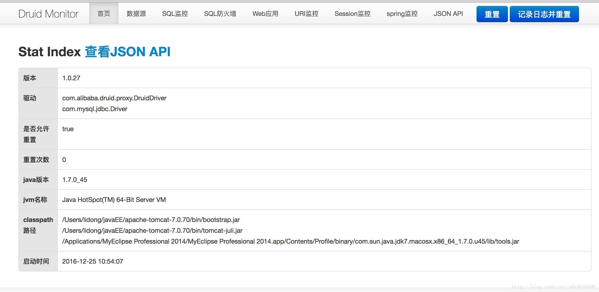This screenshot has width=599, height=292.
Task: Open the URI监控 tab
Action: click(x=306, y=14)
